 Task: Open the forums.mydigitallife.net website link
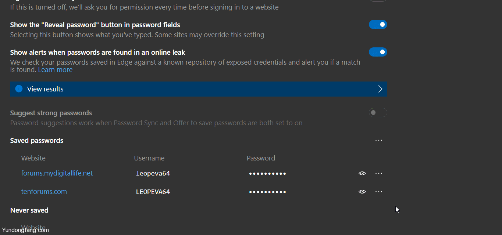pyautogui.click(x=57, y=173)
